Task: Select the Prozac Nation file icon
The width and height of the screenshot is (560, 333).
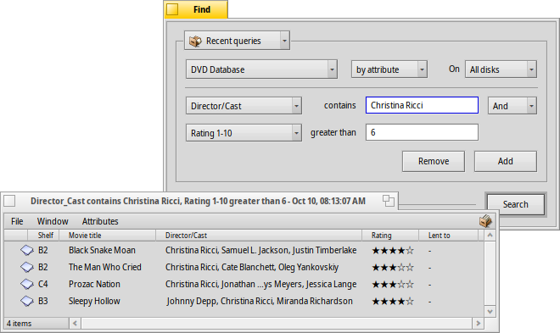Action: tap(27, 284)
